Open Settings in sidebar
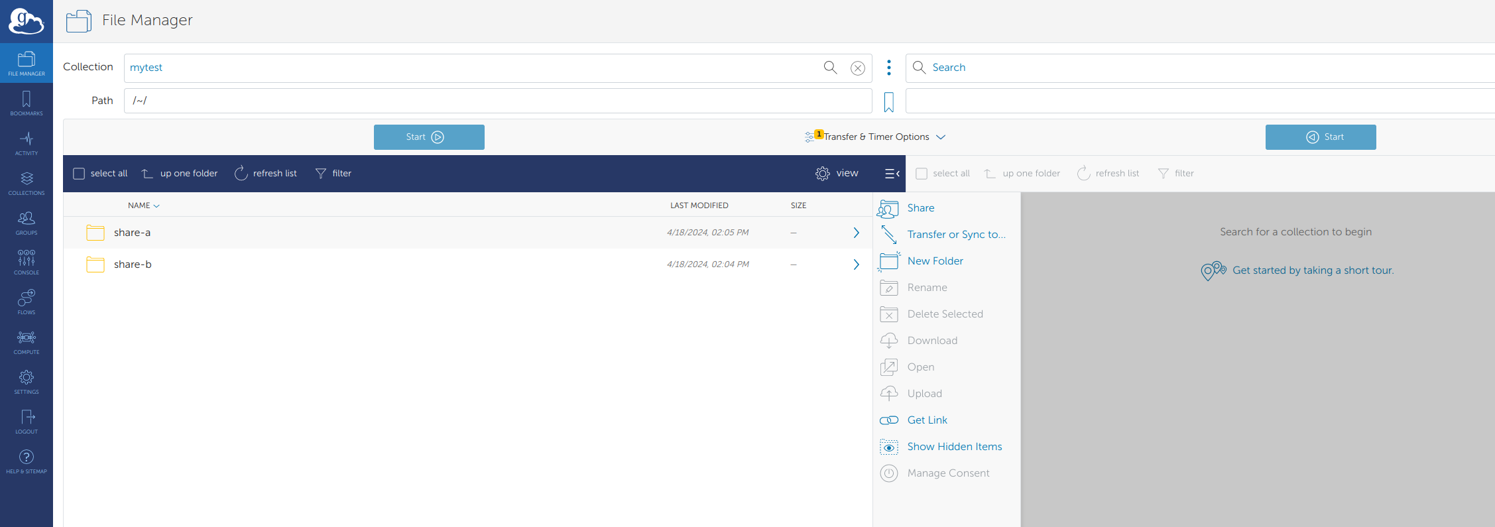The image size is (1495, 527). coord(27,381)
